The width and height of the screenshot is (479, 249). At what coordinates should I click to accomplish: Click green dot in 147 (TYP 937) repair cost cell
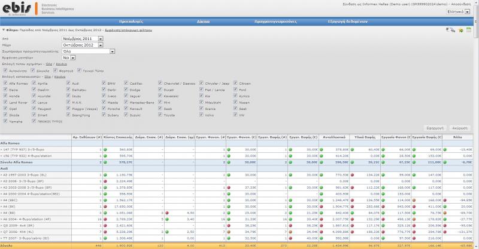tap(105, 150)
